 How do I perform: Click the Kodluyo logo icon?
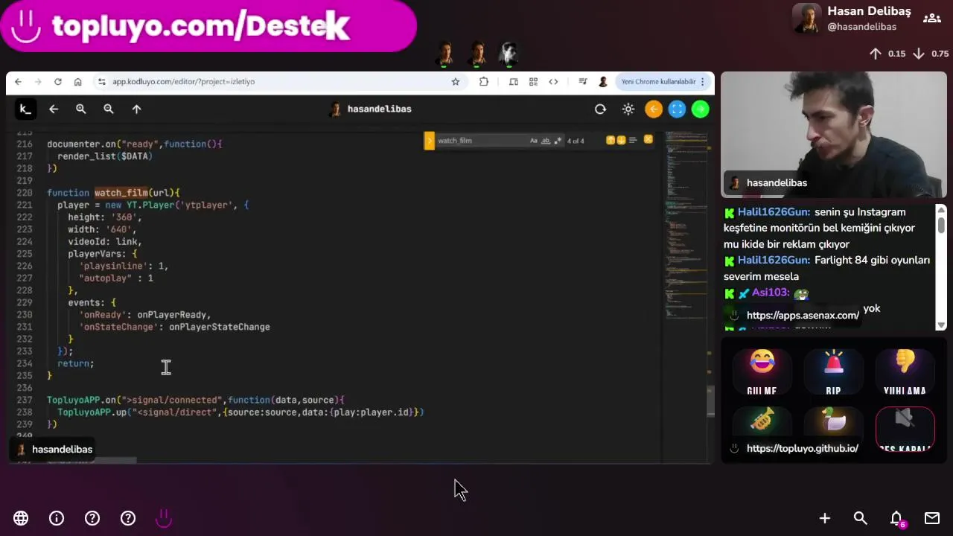(x=25, y=109)
